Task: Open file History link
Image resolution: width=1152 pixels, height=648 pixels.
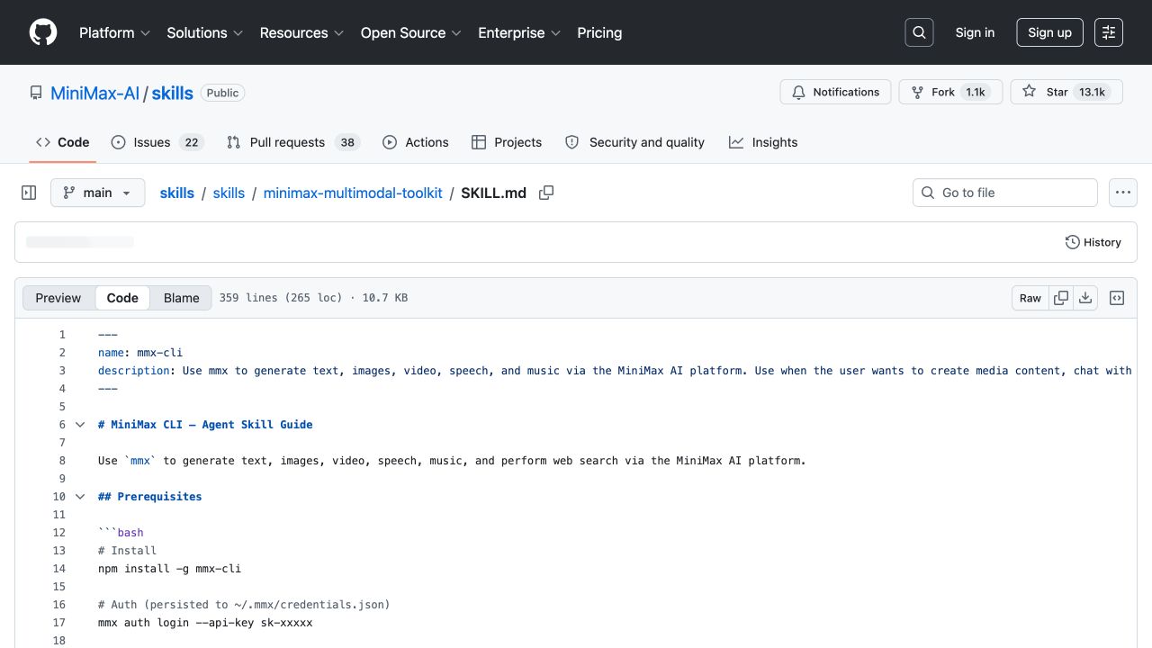Action: point(1093,242)
